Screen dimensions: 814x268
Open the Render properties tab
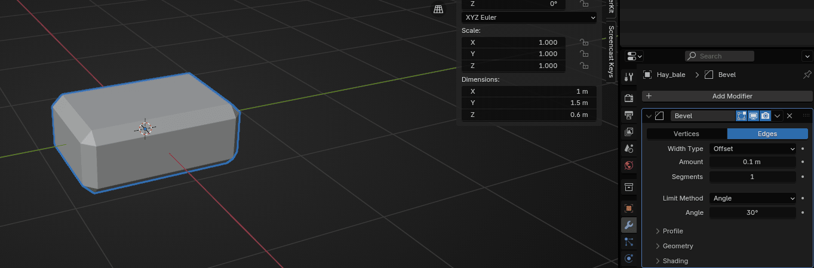point(628,98)
